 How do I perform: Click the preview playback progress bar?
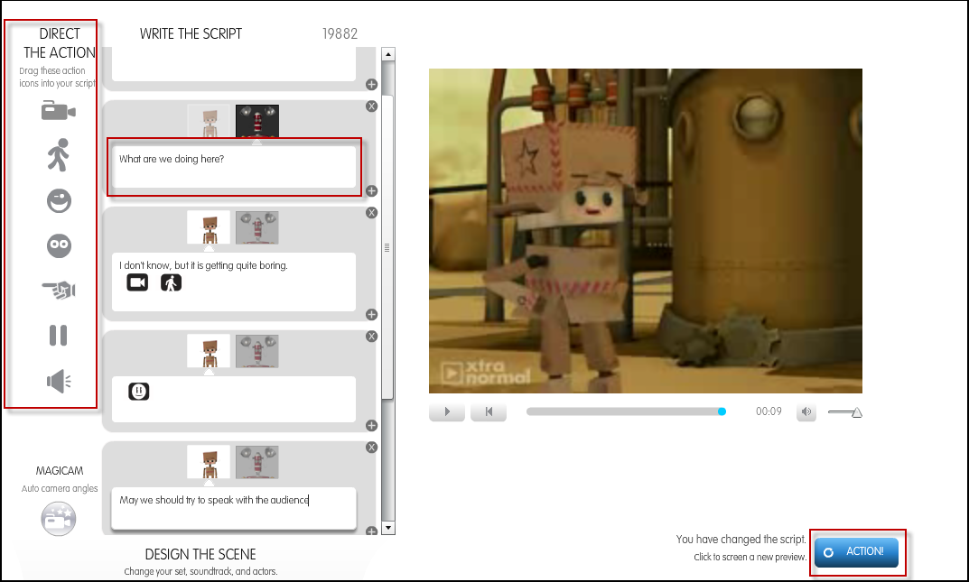pyautogui.click(x=625, y=411)
